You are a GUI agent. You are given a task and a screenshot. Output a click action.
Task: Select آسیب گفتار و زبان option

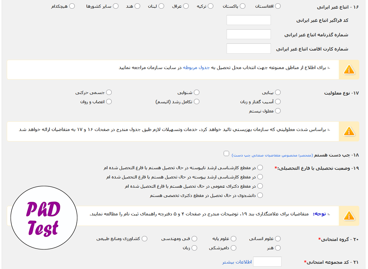[x=278, y=102]
